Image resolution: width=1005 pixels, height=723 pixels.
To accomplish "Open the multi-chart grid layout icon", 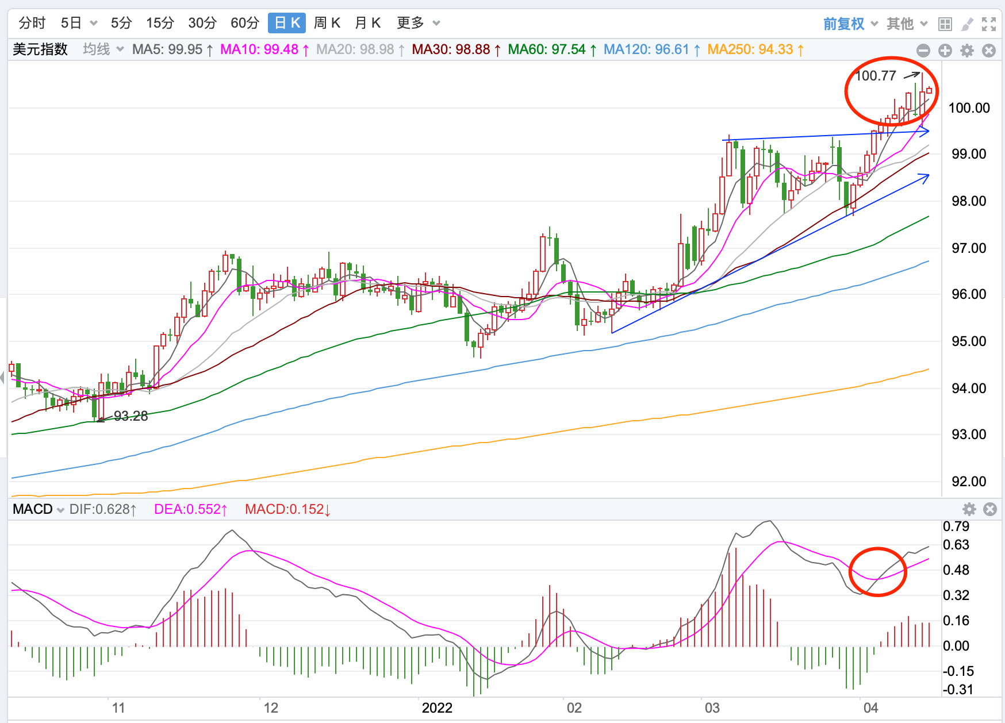I will (945, 24).
